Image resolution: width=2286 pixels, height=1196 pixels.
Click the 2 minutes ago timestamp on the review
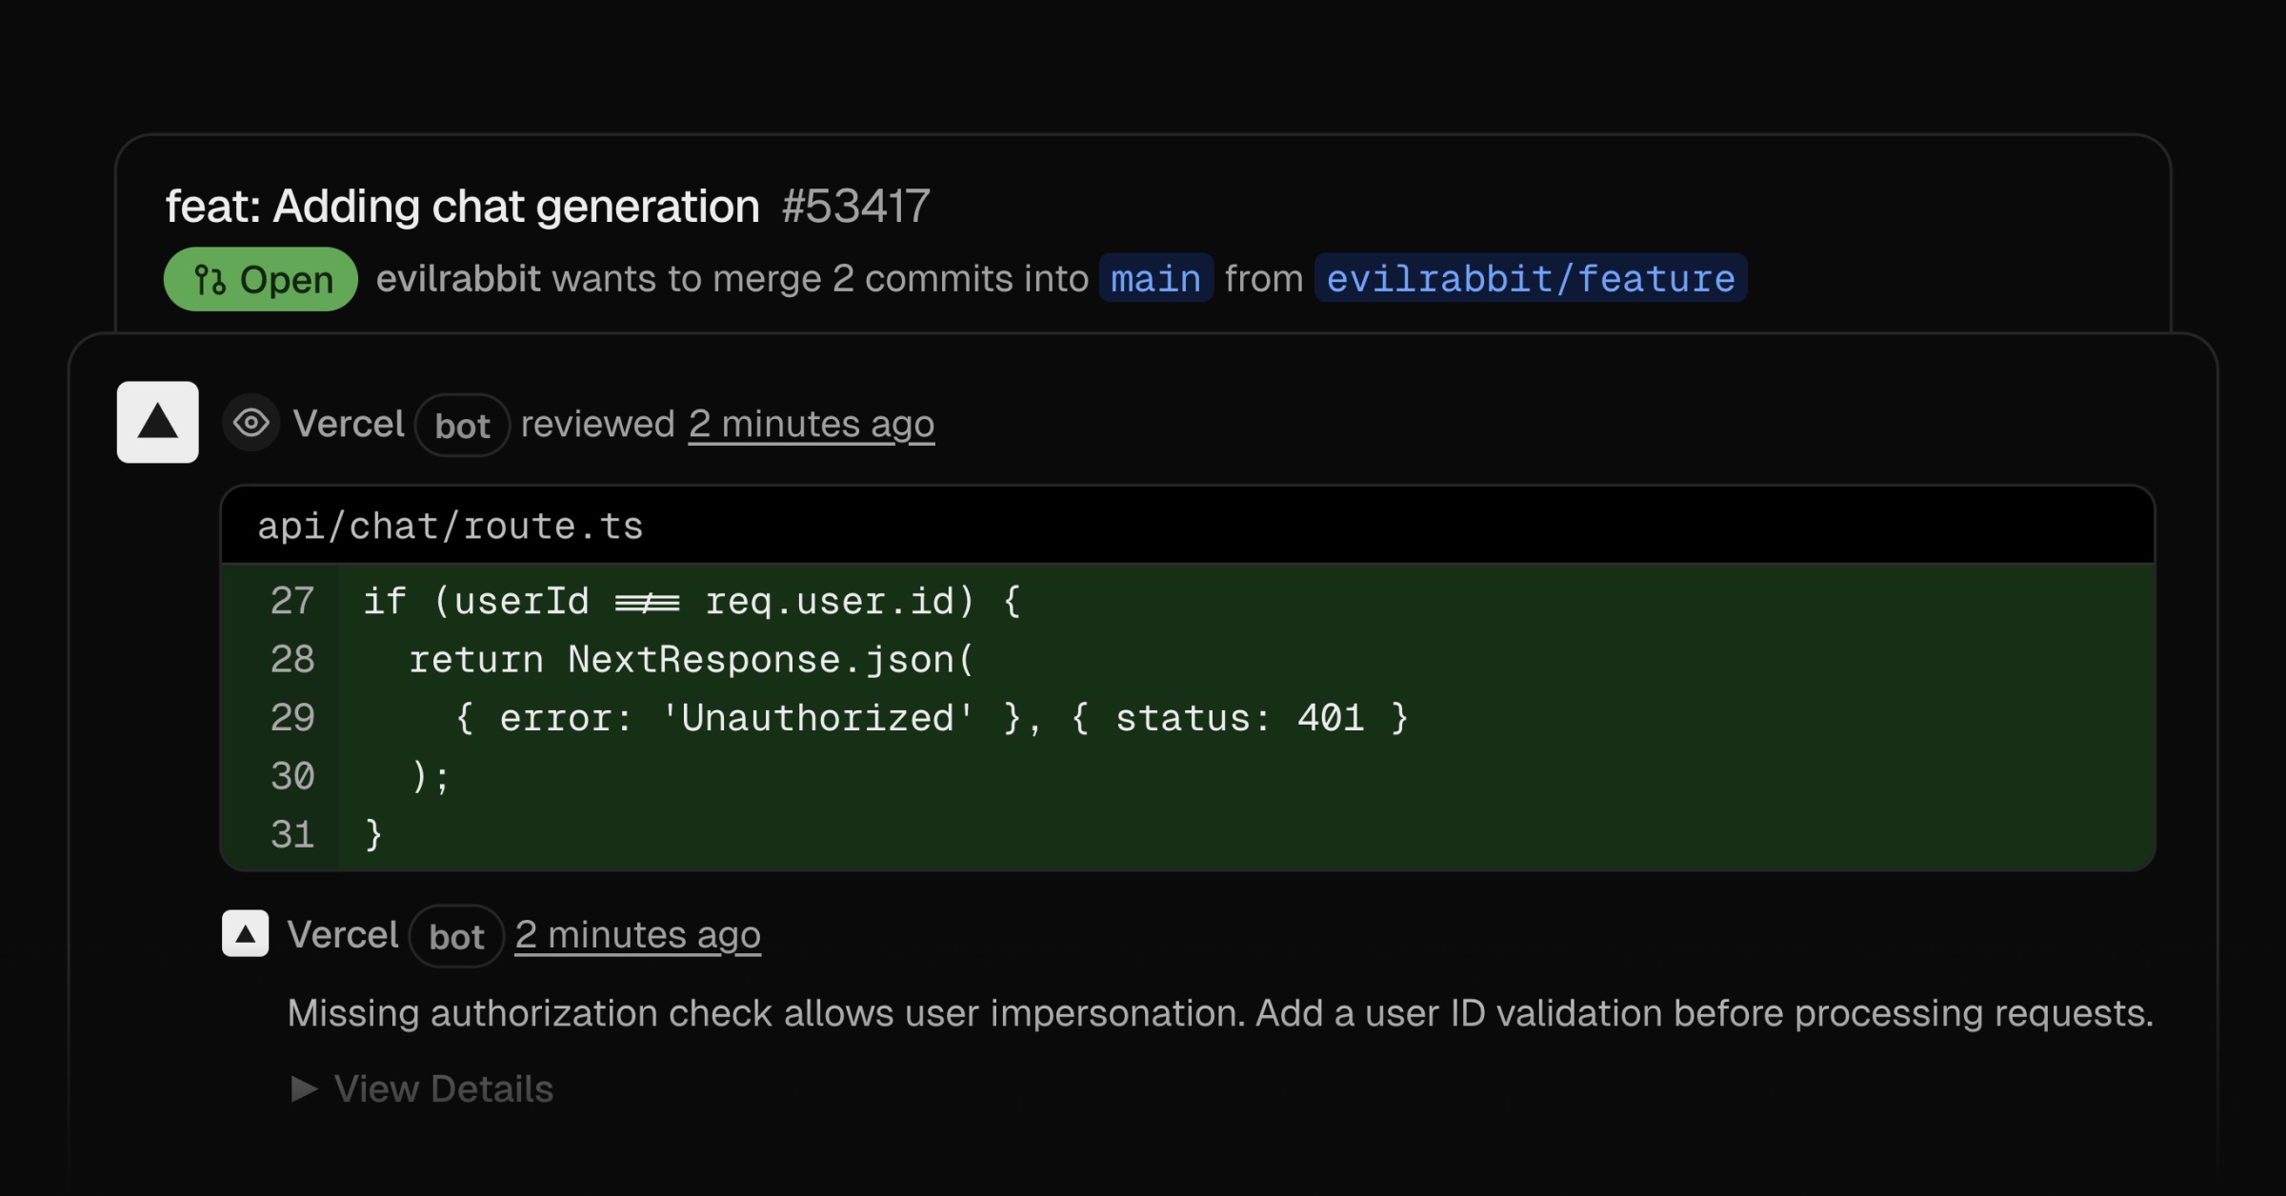coord(811,424)
